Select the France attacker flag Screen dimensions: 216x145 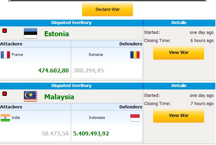(x=5, y=55)
